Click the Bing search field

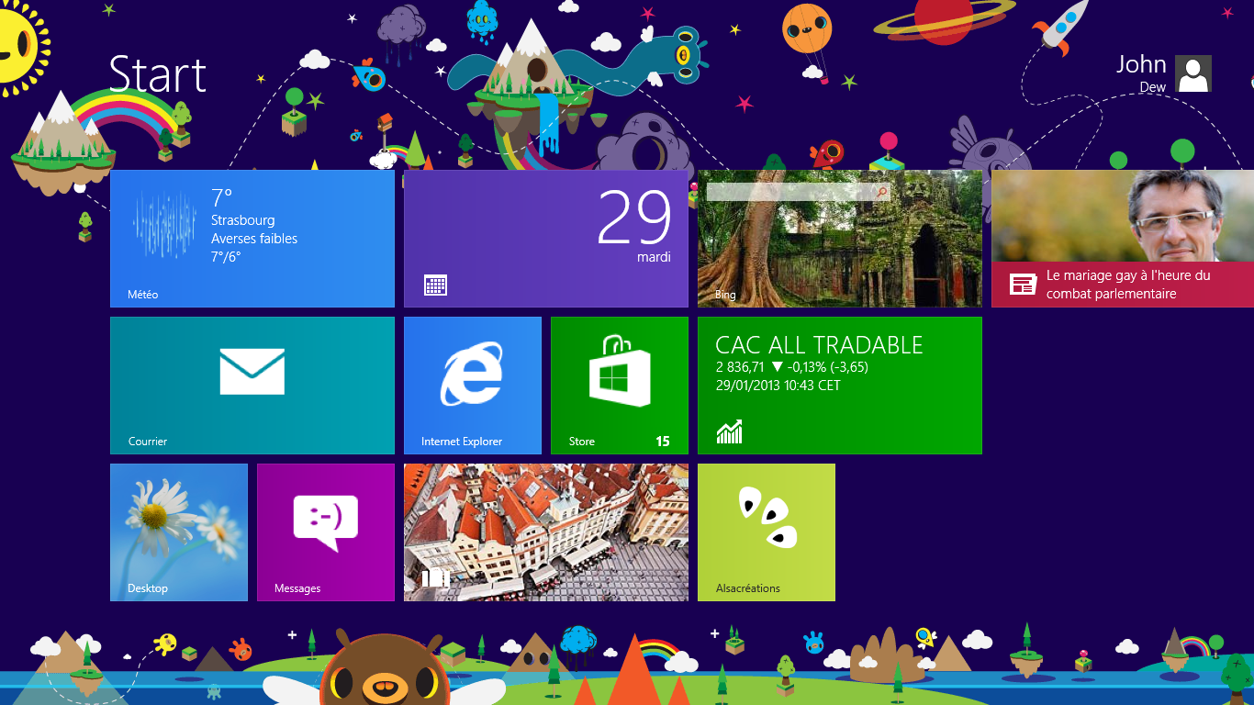(x=799, y=192)
